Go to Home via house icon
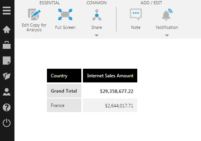 [x=7, y=29]
